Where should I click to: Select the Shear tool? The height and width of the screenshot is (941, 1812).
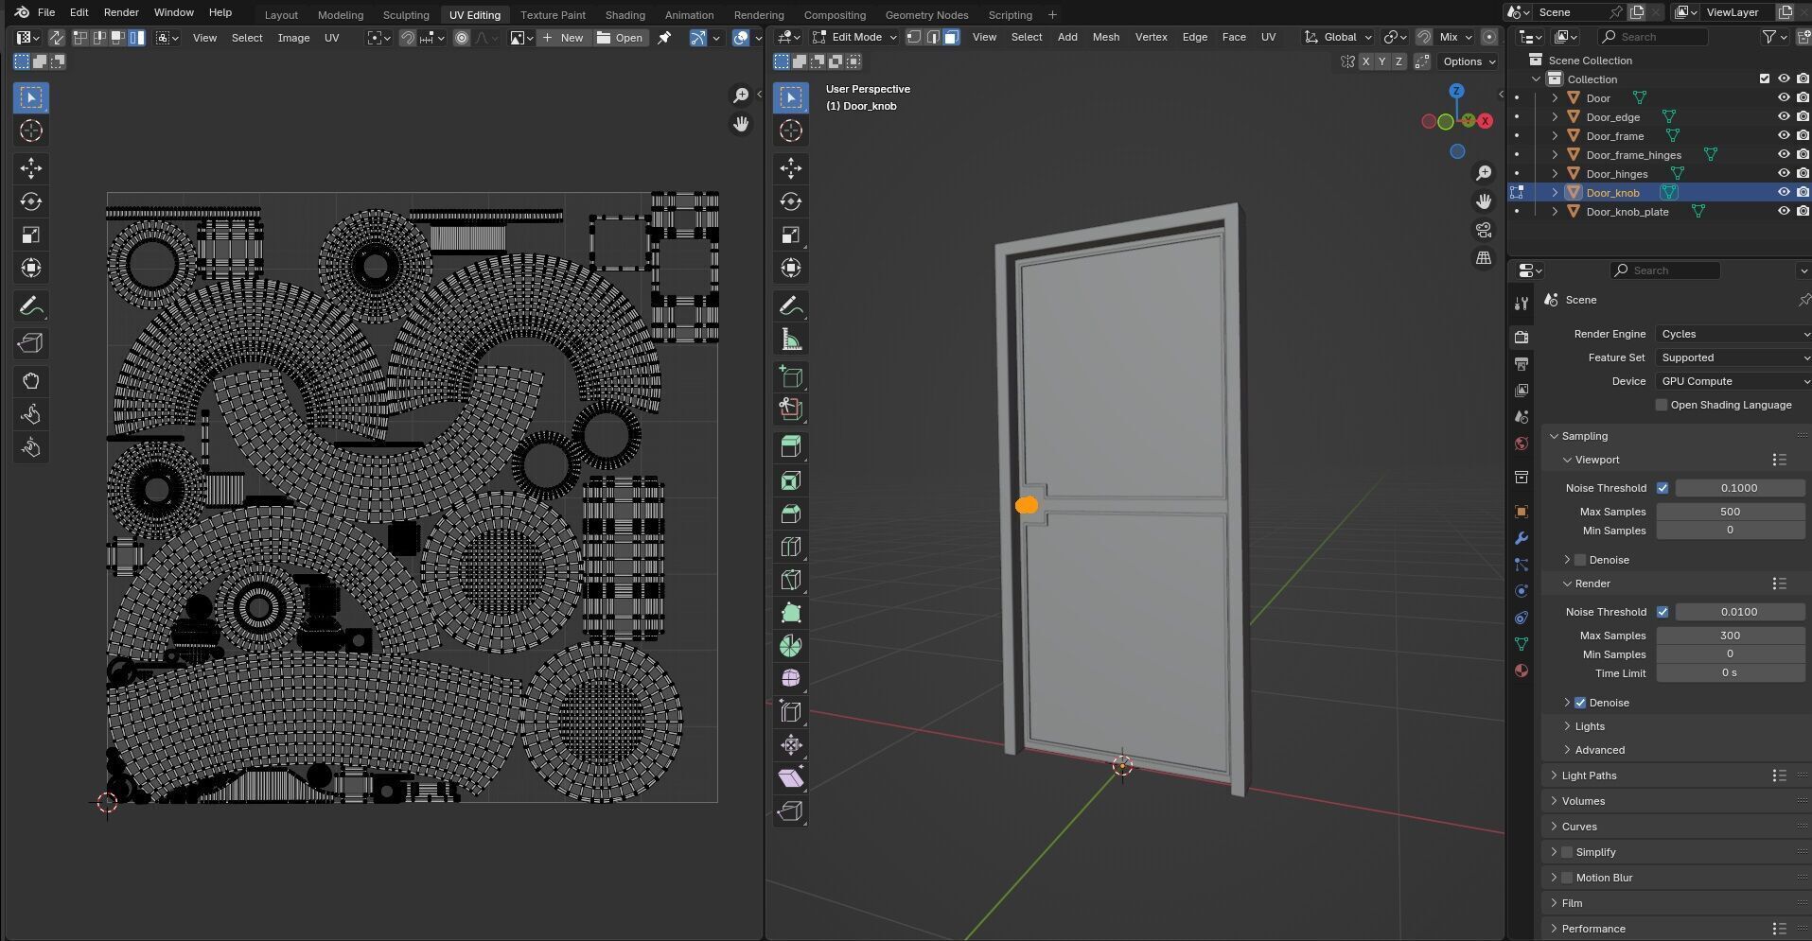pos(791,778)
